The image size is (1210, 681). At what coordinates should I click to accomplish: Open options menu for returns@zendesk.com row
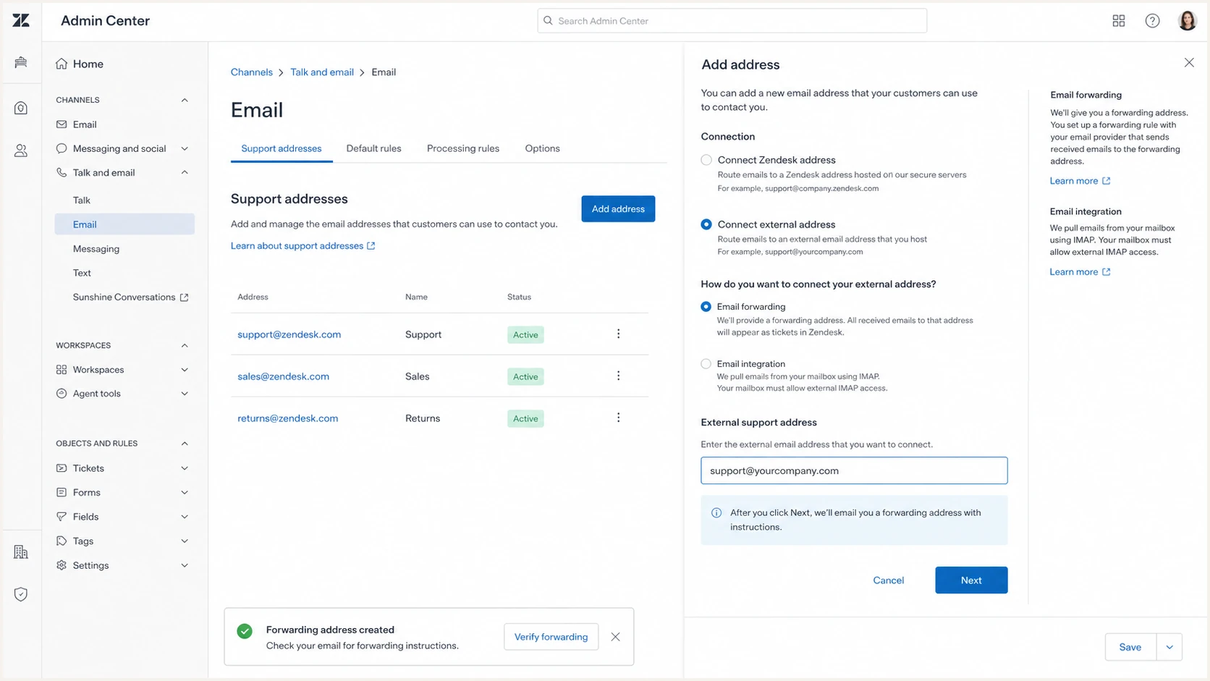(x=618, y=418)
